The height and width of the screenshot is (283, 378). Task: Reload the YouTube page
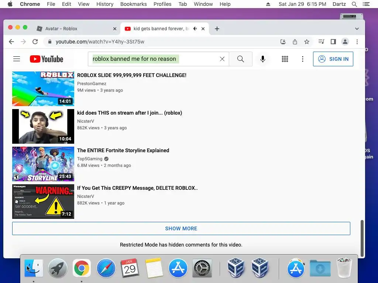coord(35,42)
